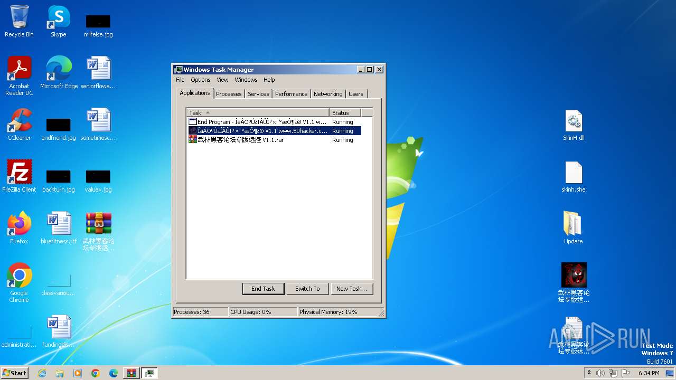Switch to the WinRAR taskbar button
Image resolution: width=676 pixels, height=380 pixels.
pyautogui.click(x=132, y=373)
